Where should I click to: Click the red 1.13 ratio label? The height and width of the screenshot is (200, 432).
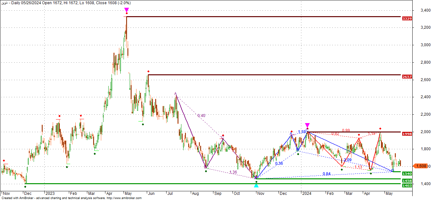point(358,167)
